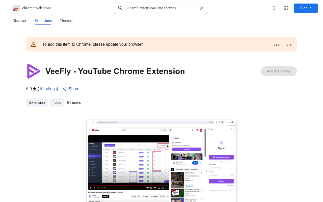The image size is (323, 202).
Task: Click the Tools category chip
Action: [x=57, y=103]
